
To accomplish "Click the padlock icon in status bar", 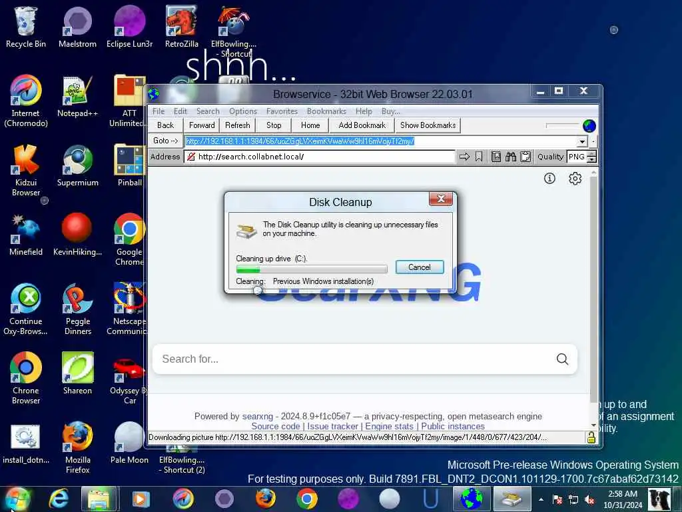I will [591, 437].
